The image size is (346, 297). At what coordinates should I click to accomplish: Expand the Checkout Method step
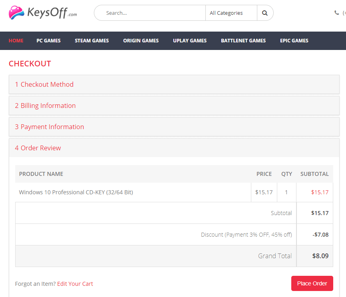point(44,84)
